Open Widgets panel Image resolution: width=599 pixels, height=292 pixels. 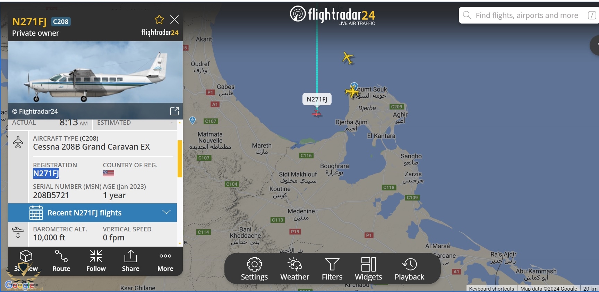pos(368,269)
